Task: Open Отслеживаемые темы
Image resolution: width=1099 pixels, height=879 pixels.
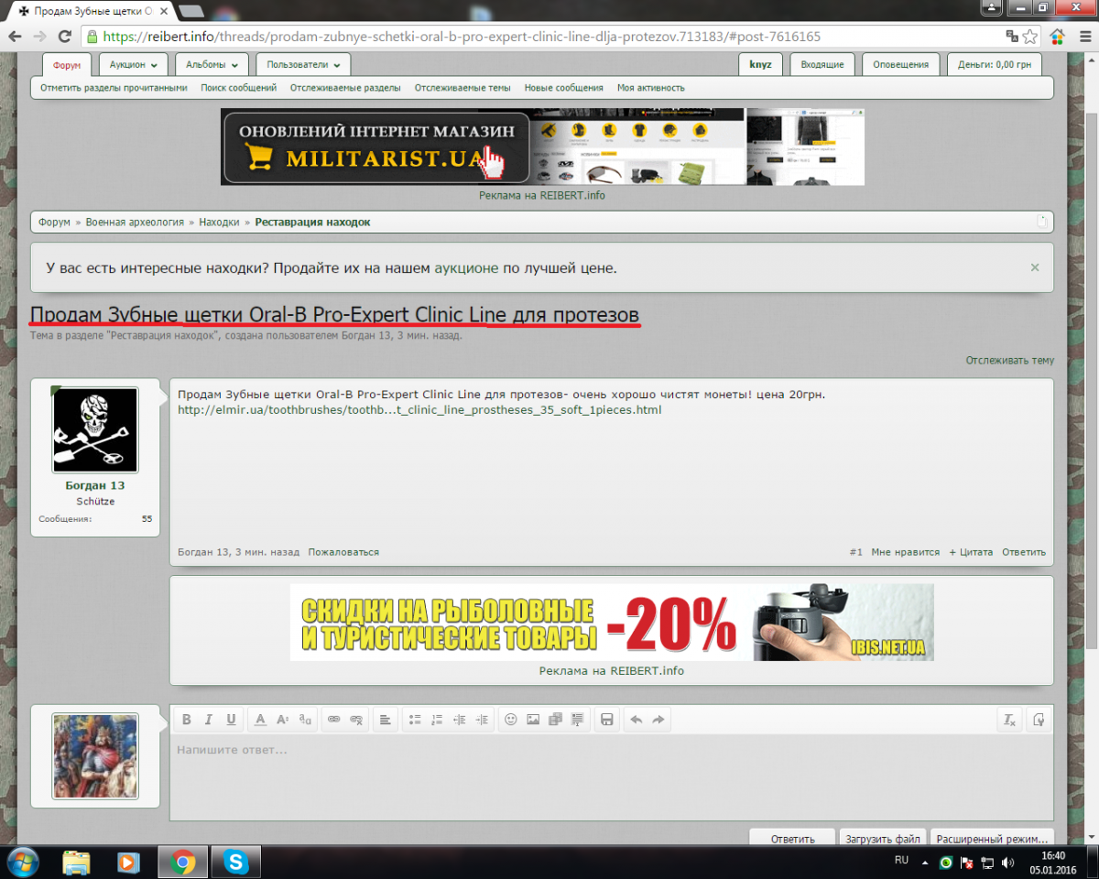Action: pos(462,88)
